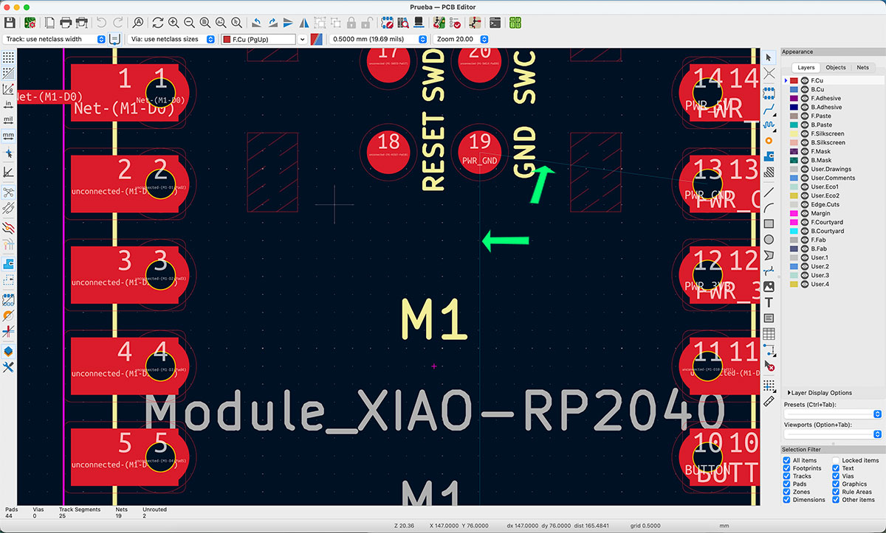Hide the F.Courtyard layer
Screen dimensions: 886x533
coord(804,222)
